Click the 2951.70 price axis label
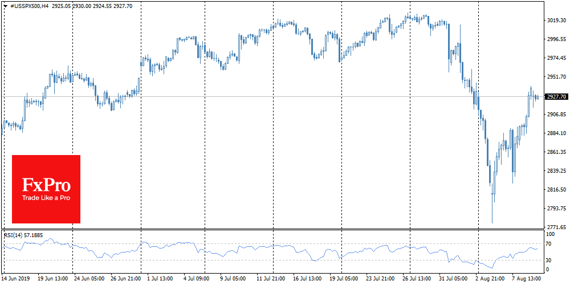Viewport: 570px width, 285px height. pyautogui.click(x=556, y=76)
